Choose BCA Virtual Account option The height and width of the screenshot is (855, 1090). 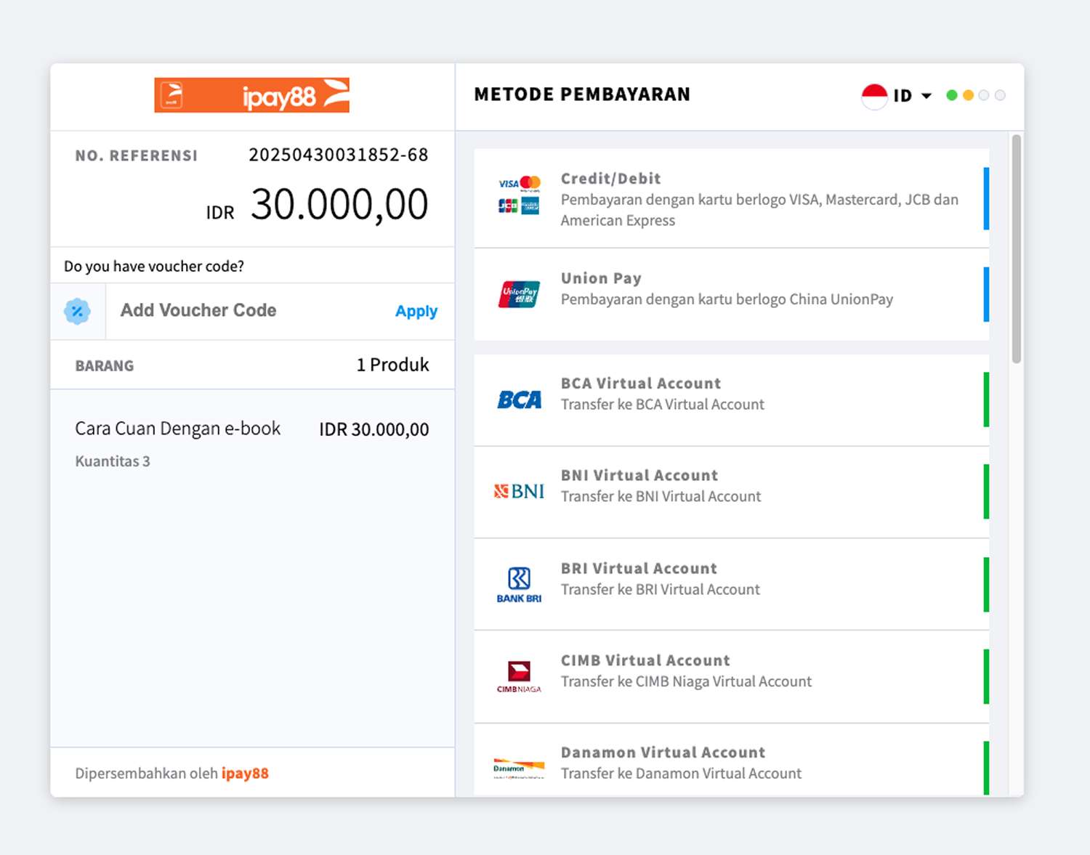[731, 400]
